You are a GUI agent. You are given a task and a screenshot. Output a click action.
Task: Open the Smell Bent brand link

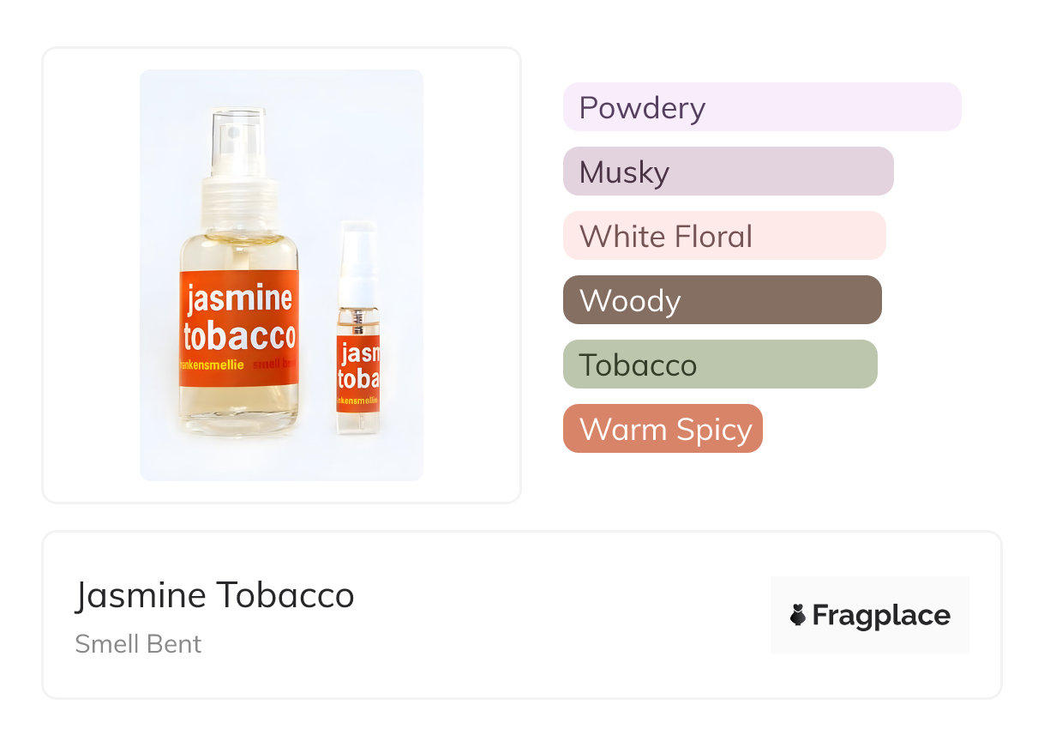pyautogui.click(x=138, y=644)
